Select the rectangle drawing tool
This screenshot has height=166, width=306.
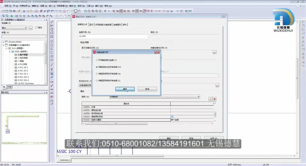click(x=52, y=33)
